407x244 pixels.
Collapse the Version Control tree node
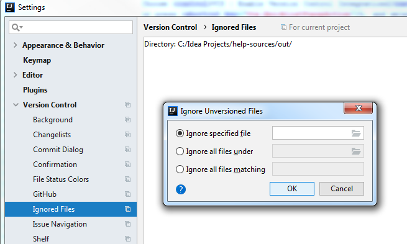tap(16, 105)
